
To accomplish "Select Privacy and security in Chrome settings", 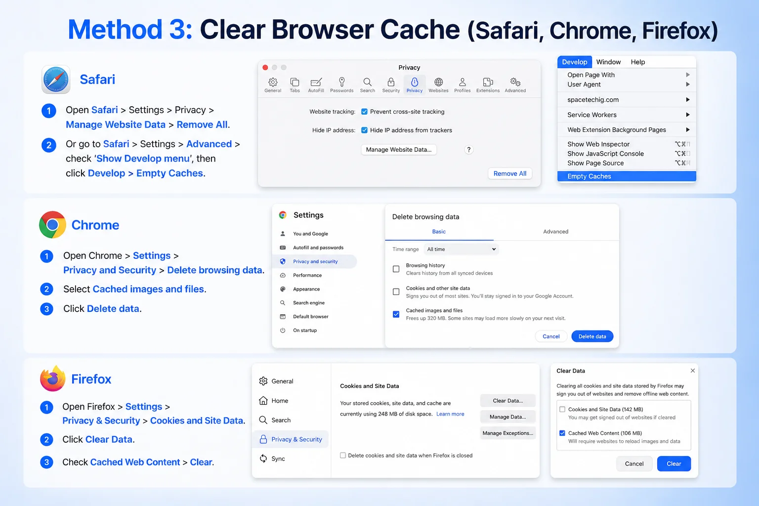I will pos(315,261).
